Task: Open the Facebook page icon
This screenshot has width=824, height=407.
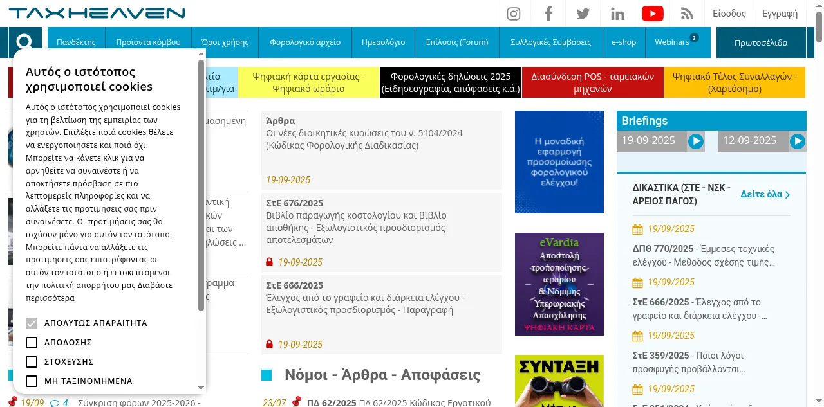Action: pyautogui.click(x=548, y=14)
